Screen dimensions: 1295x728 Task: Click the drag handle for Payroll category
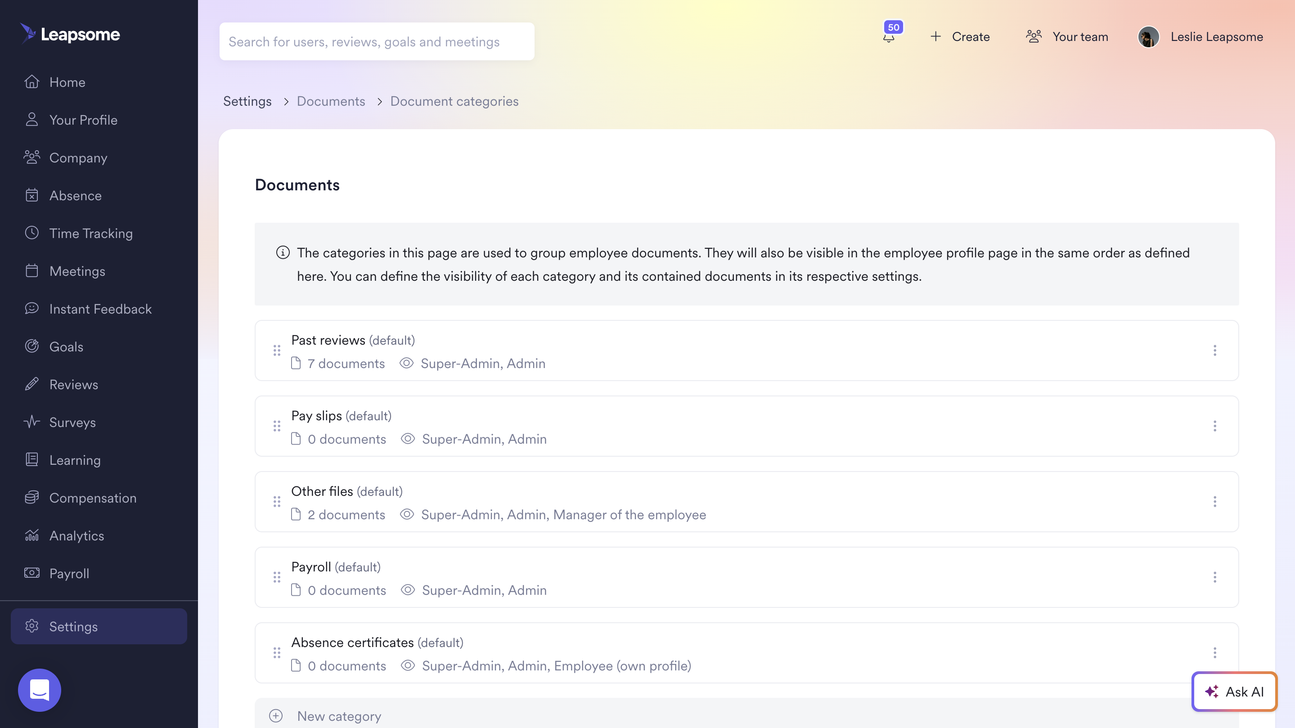276,577
